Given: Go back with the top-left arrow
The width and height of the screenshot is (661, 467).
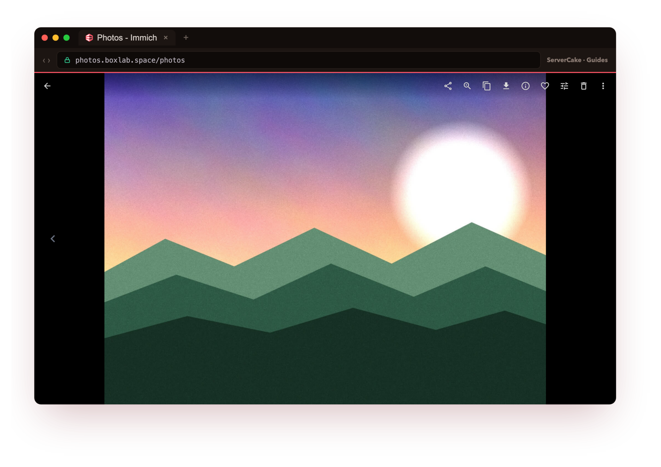Looking at the screenshot, I should click(47, 86).
